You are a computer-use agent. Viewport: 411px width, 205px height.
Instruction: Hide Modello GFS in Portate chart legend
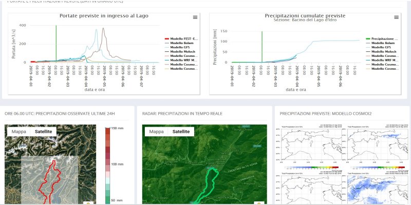click(176, 47)
